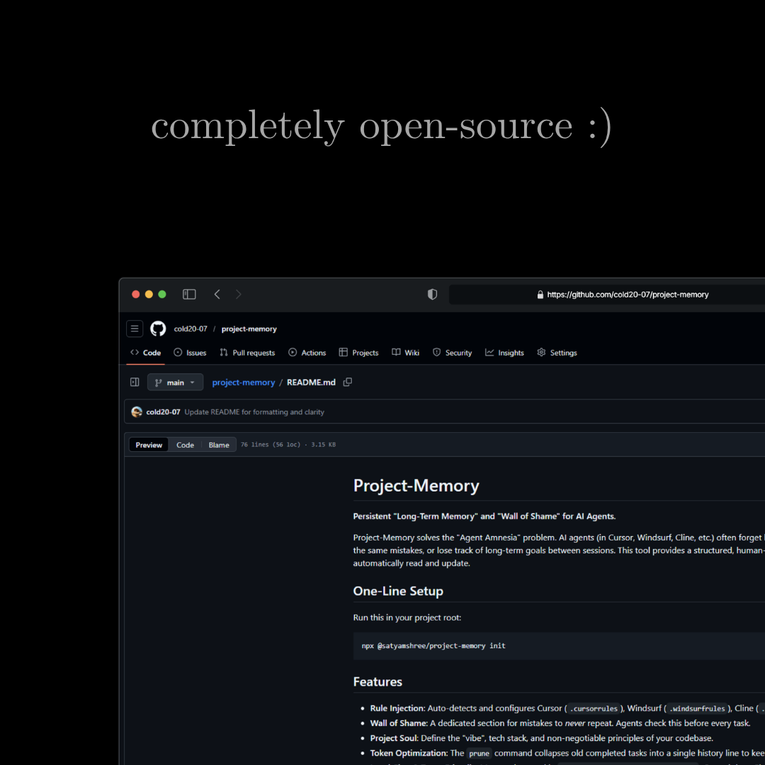Go to the Actions tab
Viewport: 765px width, 765px height.
307,353
